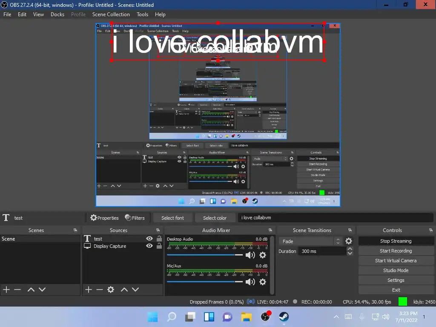Image resolution: width=436 pixels, height=327 pixels.
Task: Select Scene in Scenes list
Action: (x=40, y=238)
